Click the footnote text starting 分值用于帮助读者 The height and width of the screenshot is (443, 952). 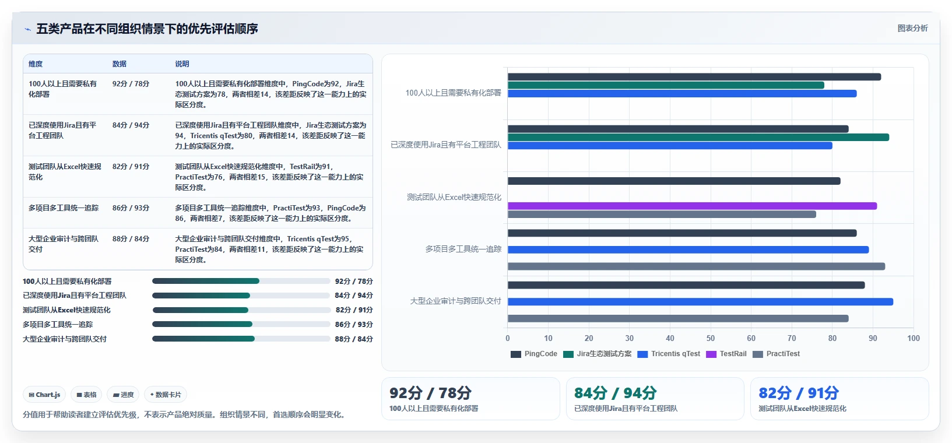185,414
